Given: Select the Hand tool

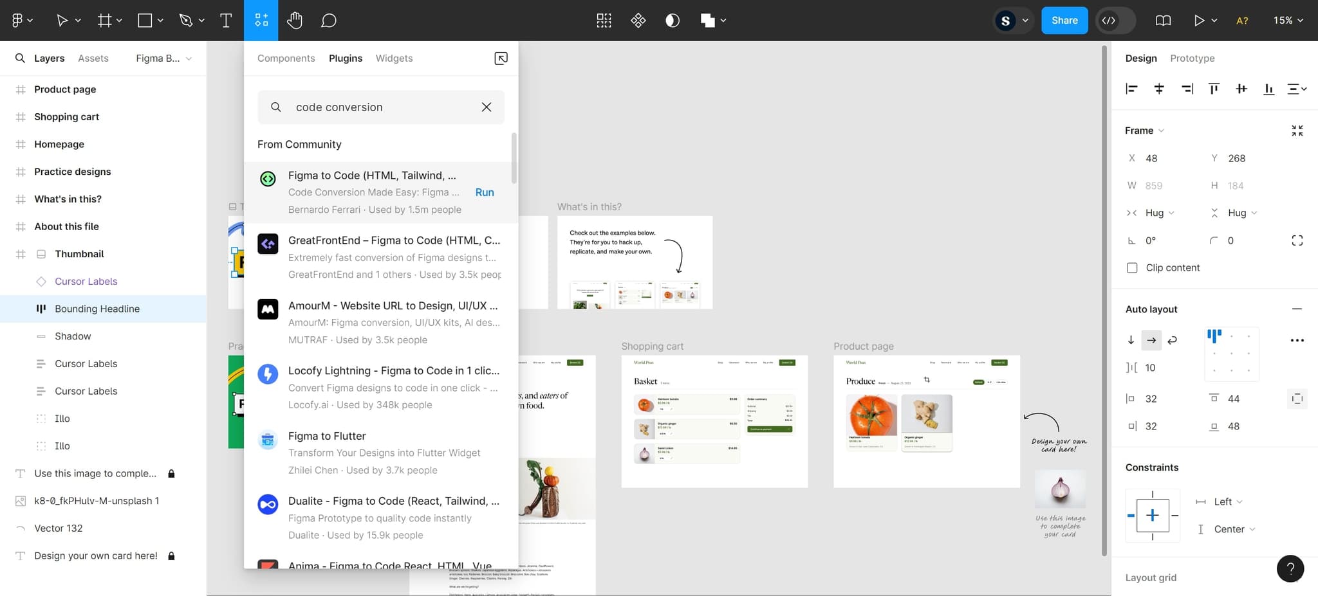Looking at the screenshot, I should coord(295,21).
